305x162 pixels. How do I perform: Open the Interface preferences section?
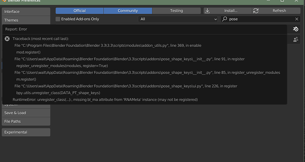(x=26, y=11)
